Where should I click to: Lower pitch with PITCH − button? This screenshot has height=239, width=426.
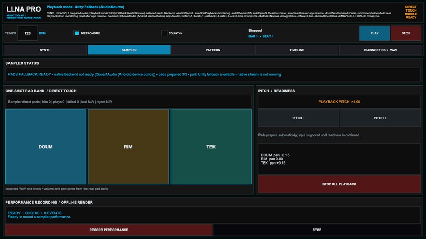299,118
